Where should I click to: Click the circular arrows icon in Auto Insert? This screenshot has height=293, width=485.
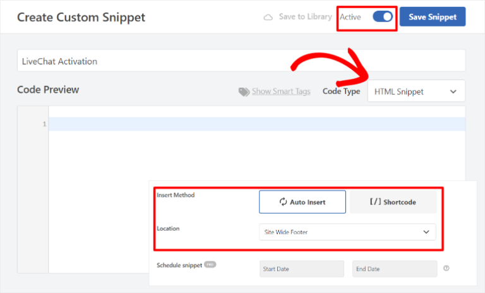[x=284, y=202]
